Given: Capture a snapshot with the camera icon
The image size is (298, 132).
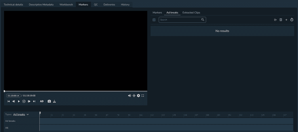Looking at the screenshot, I should 49,101.
